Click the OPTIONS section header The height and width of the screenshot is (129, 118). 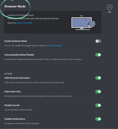pyautogui.click(x=8, y=74)
